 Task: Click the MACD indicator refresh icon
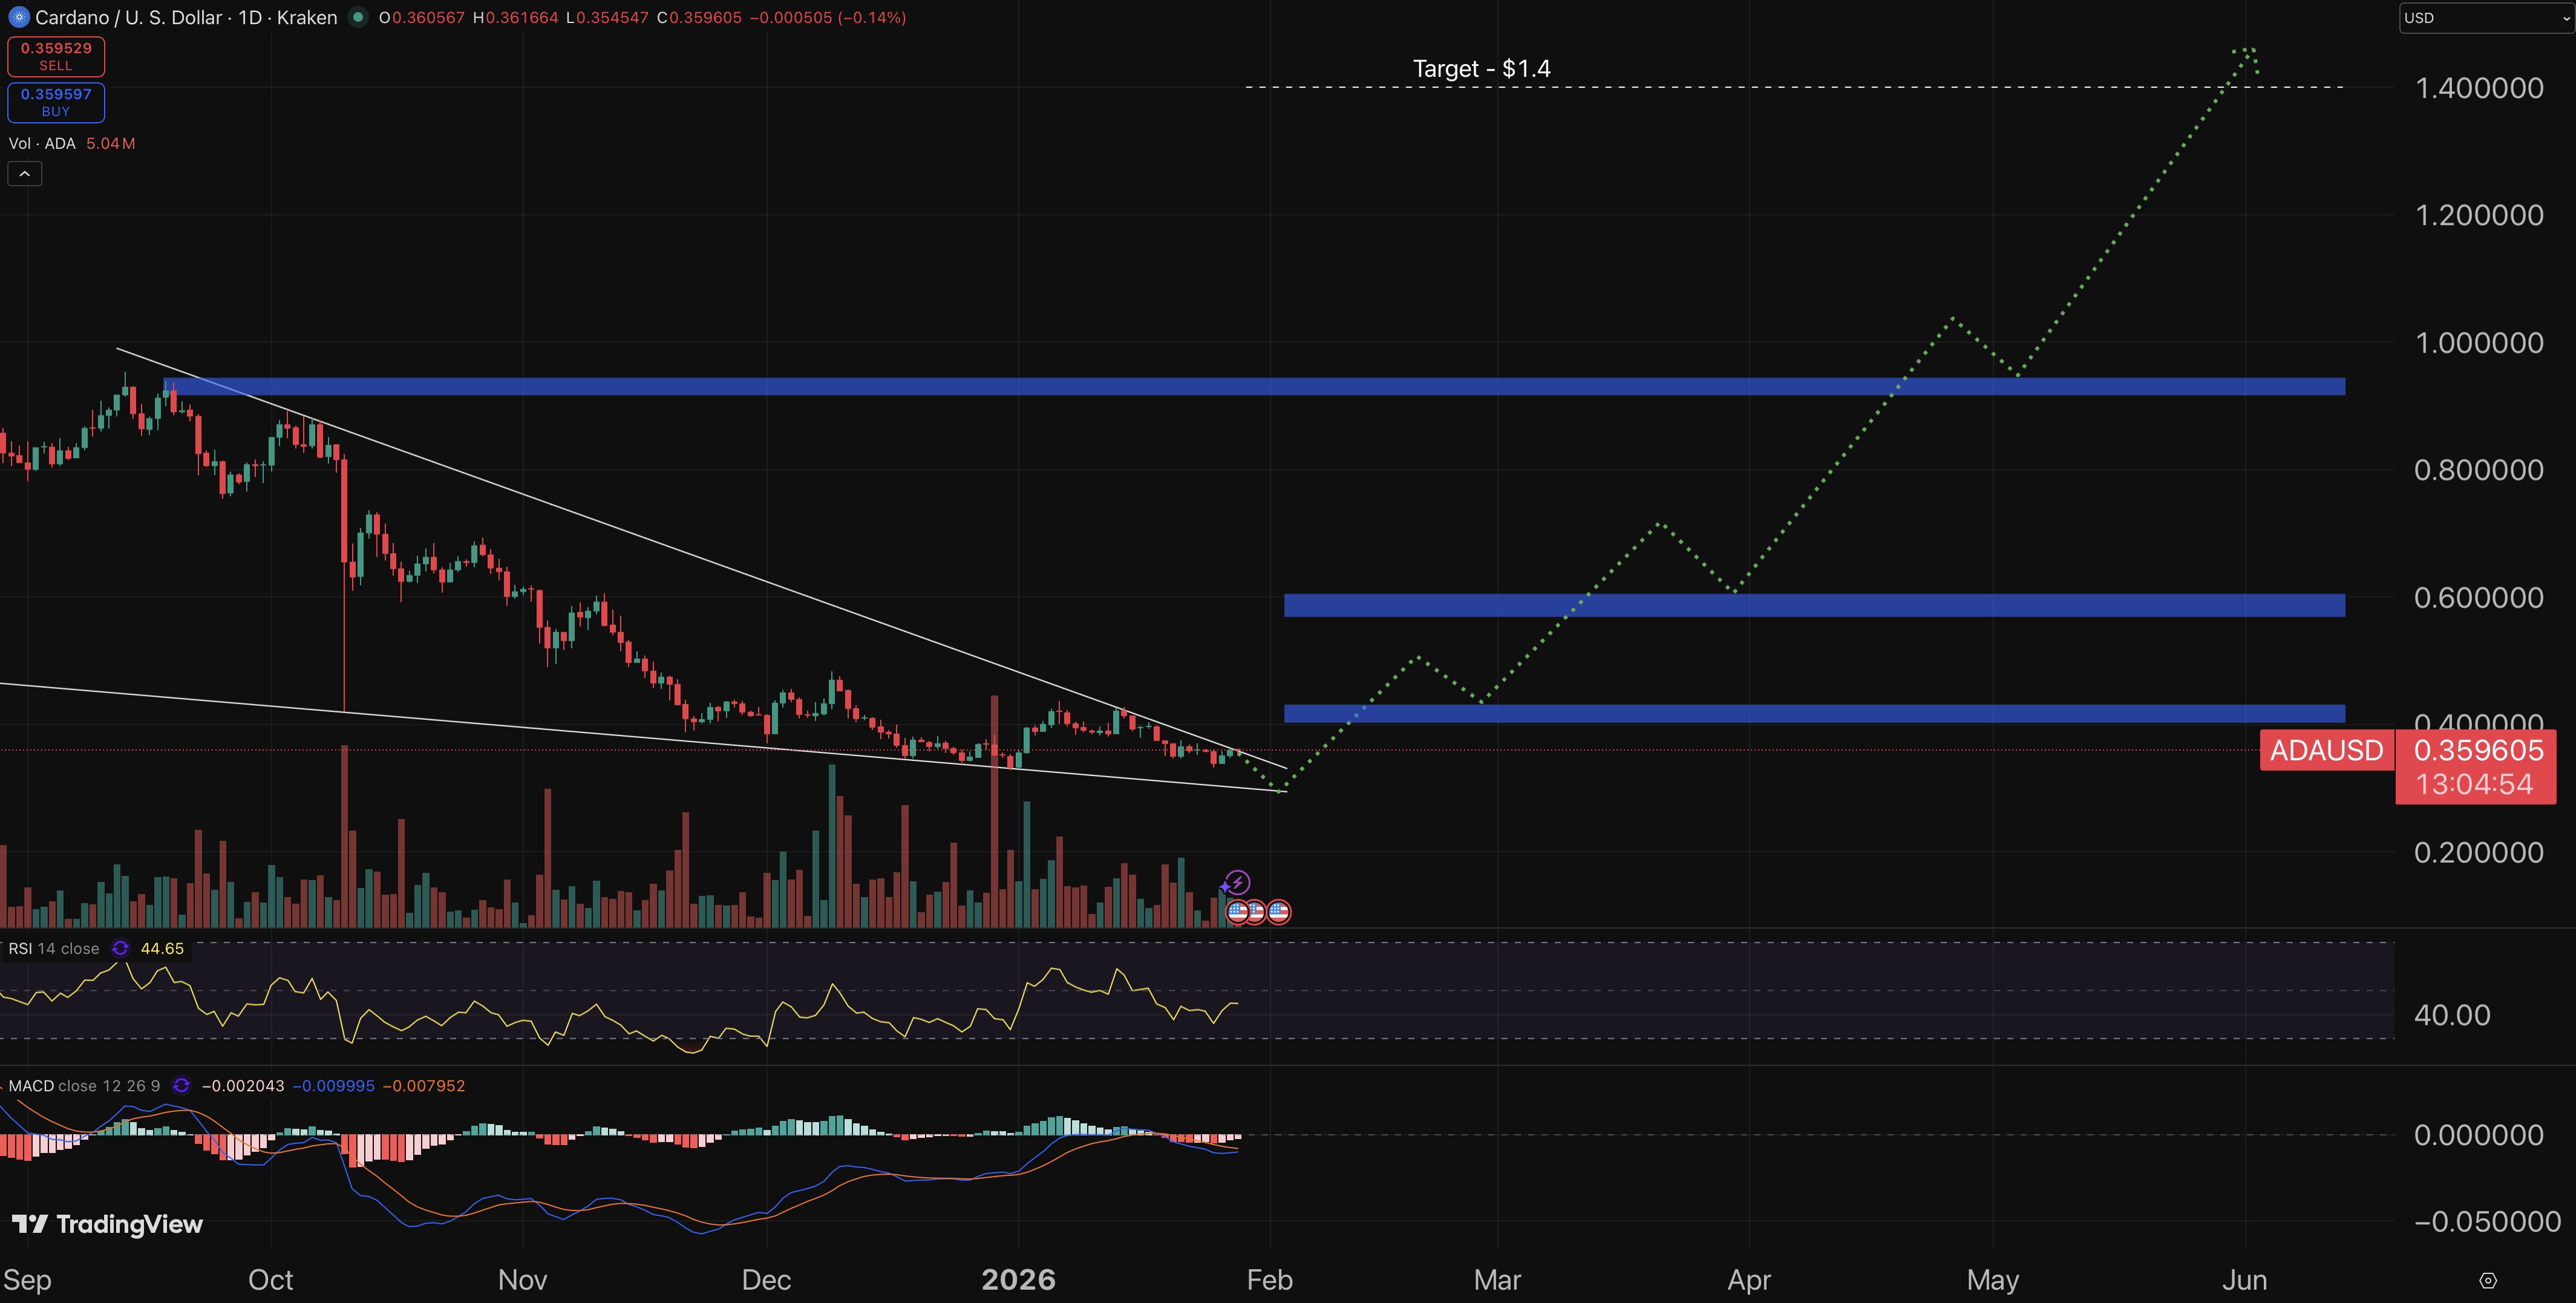[x=181, y=1085]
